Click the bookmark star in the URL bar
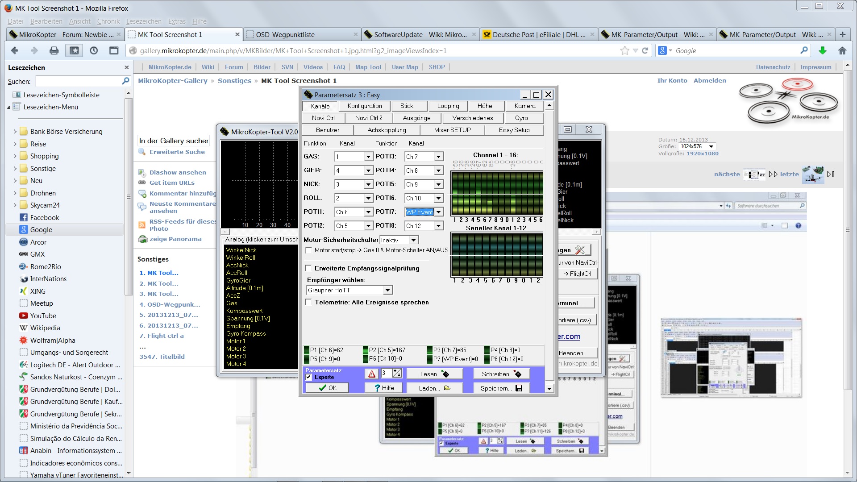The image size is (857, 482). tap(624, 50)
